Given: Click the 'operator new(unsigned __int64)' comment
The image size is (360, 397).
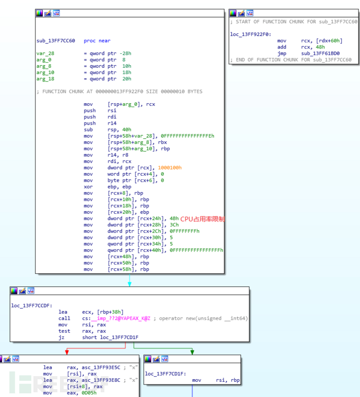Looking at the screenshot, I should (x=203, y=319).
